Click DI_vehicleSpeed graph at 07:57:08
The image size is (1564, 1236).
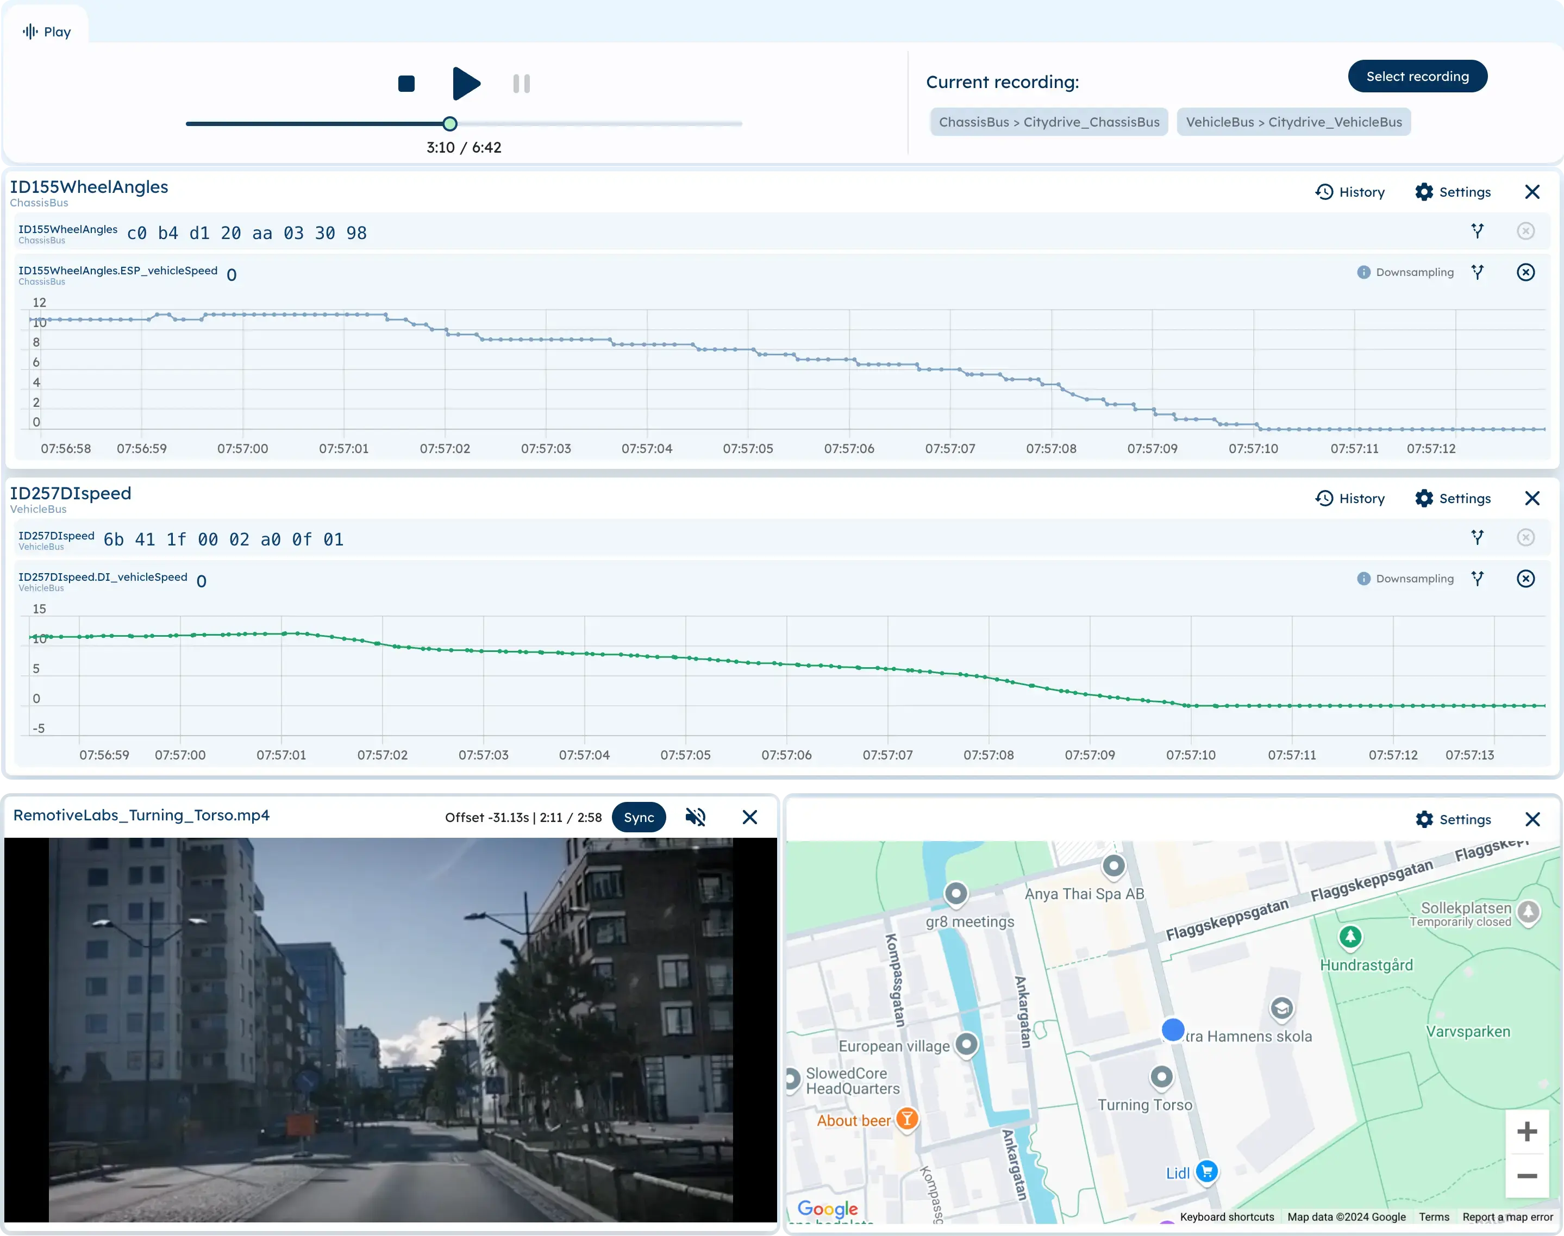coord(989,679)
